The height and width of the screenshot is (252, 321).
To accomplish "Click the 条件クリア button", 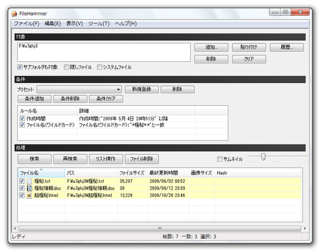I will tap(106, 98).
